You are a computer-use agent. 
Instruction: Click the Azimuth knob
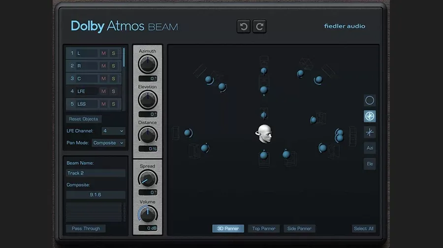pos(148,64)
